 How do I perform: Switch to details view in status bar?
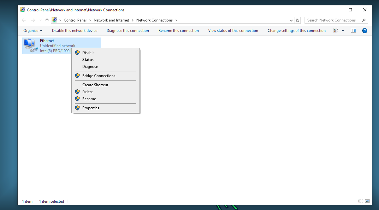pos(360,201)
